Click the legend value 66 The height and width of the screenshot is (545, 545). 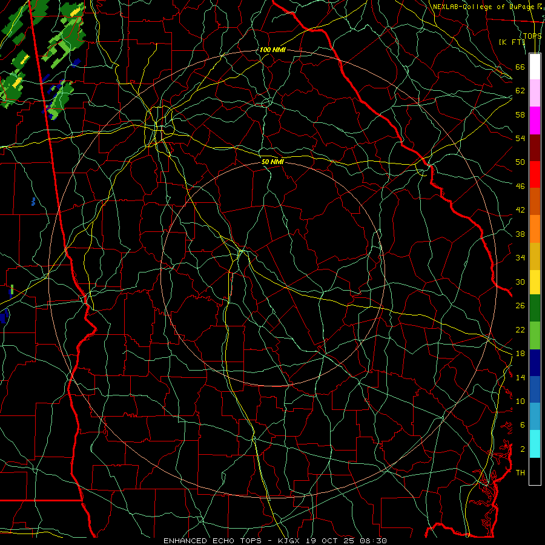point(520,67)
